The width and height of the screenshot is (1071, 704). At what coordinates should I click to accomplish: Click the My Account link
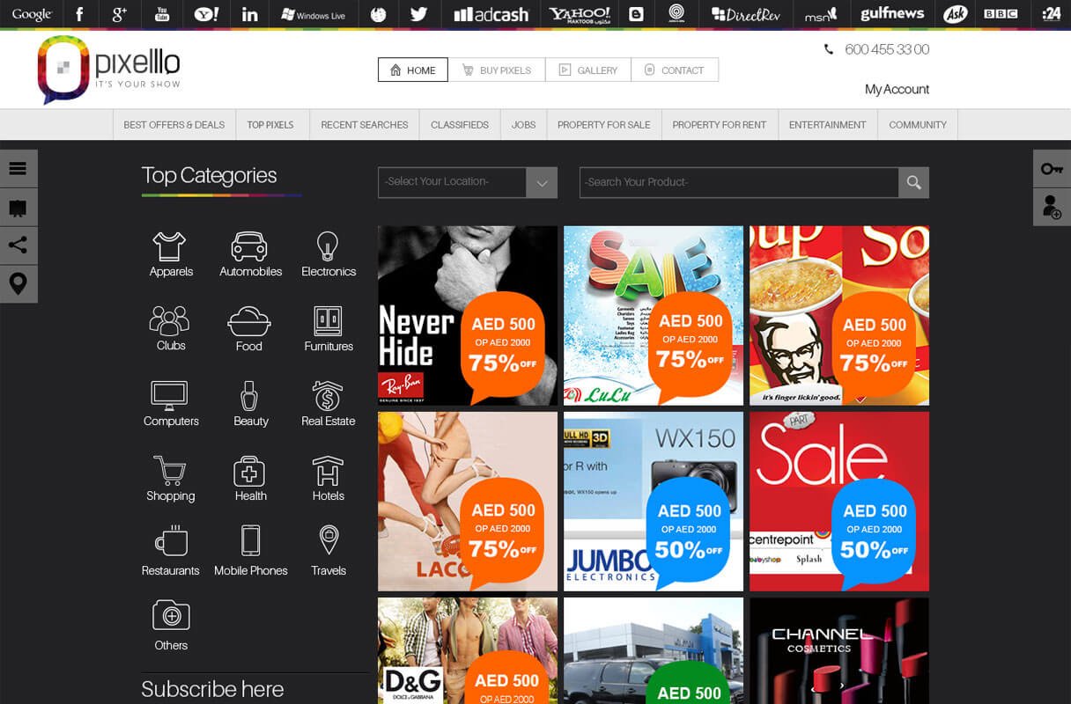tap(897, 89)
